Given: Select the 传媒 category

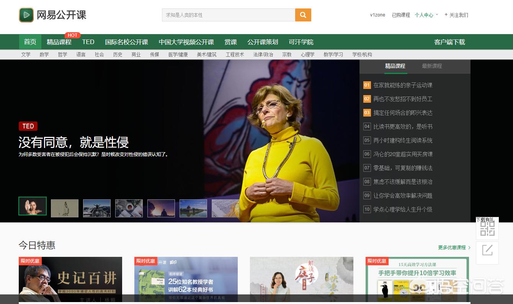Looking at the screenshot, I should point(154,54).
